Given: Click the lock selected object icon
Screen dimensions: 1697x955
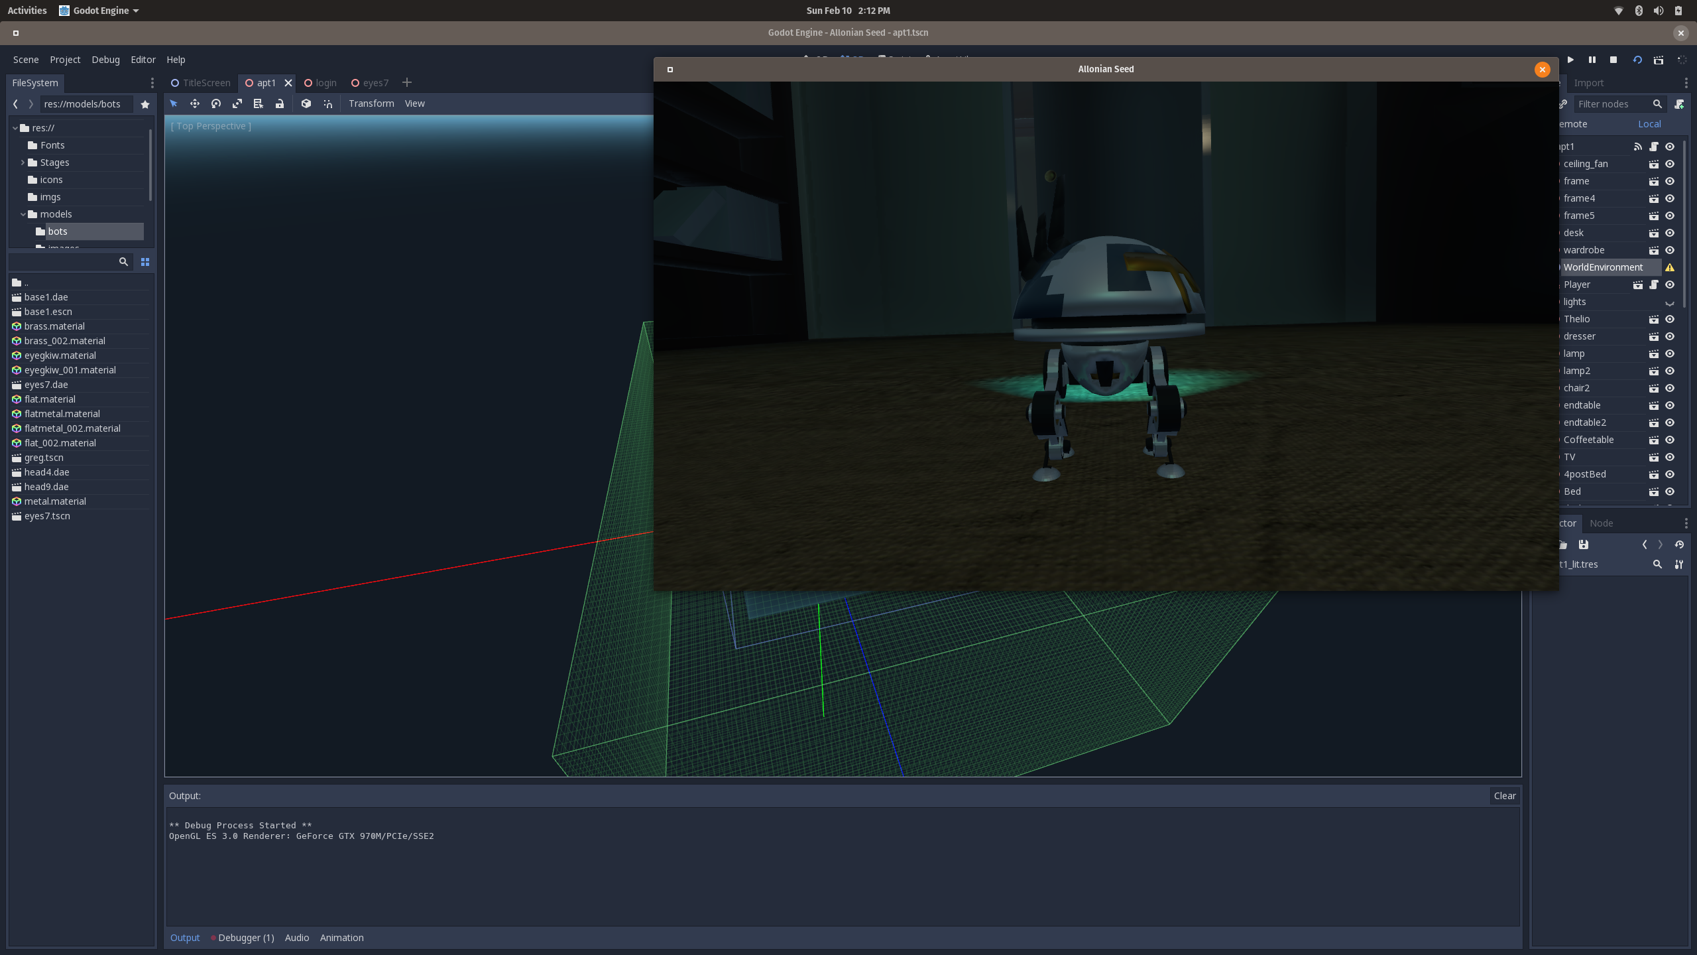Looking at the screenshot, I should coord(280,103).
